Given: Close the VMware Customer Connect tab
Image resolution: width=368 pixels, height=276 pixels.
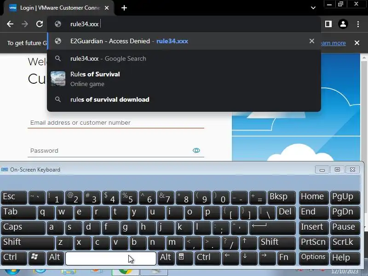Looking at the screenshot, I should (x=107, y=8).
